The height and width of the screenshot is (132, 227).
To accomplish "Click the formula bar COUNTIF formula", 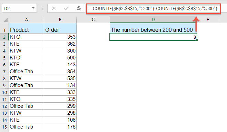I will pos(154,9).
